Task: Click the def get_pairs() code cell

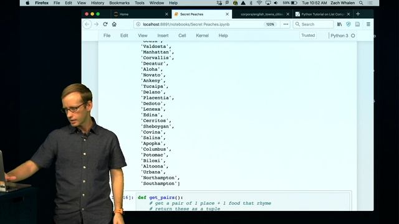Action: click(x=244, y=202)
